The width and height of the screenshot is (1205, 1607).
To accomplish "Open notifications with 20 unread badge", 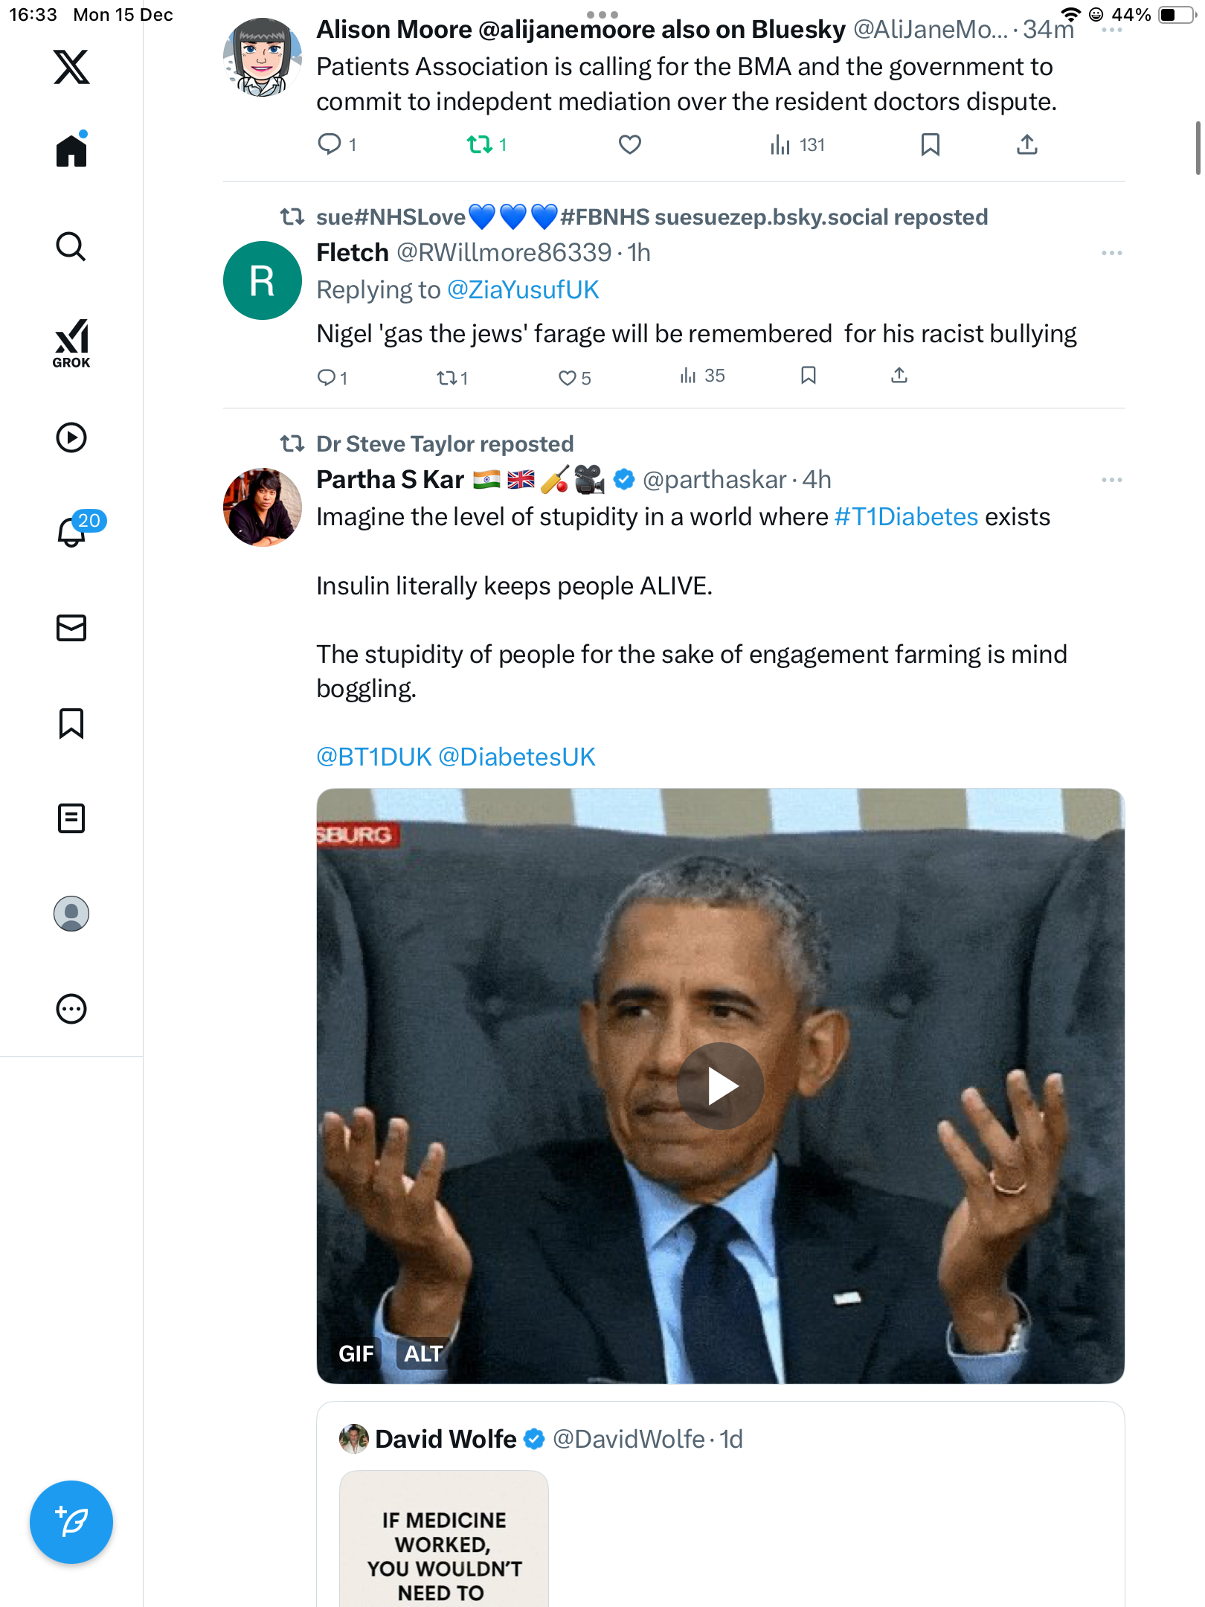I will tap(73, 531).
